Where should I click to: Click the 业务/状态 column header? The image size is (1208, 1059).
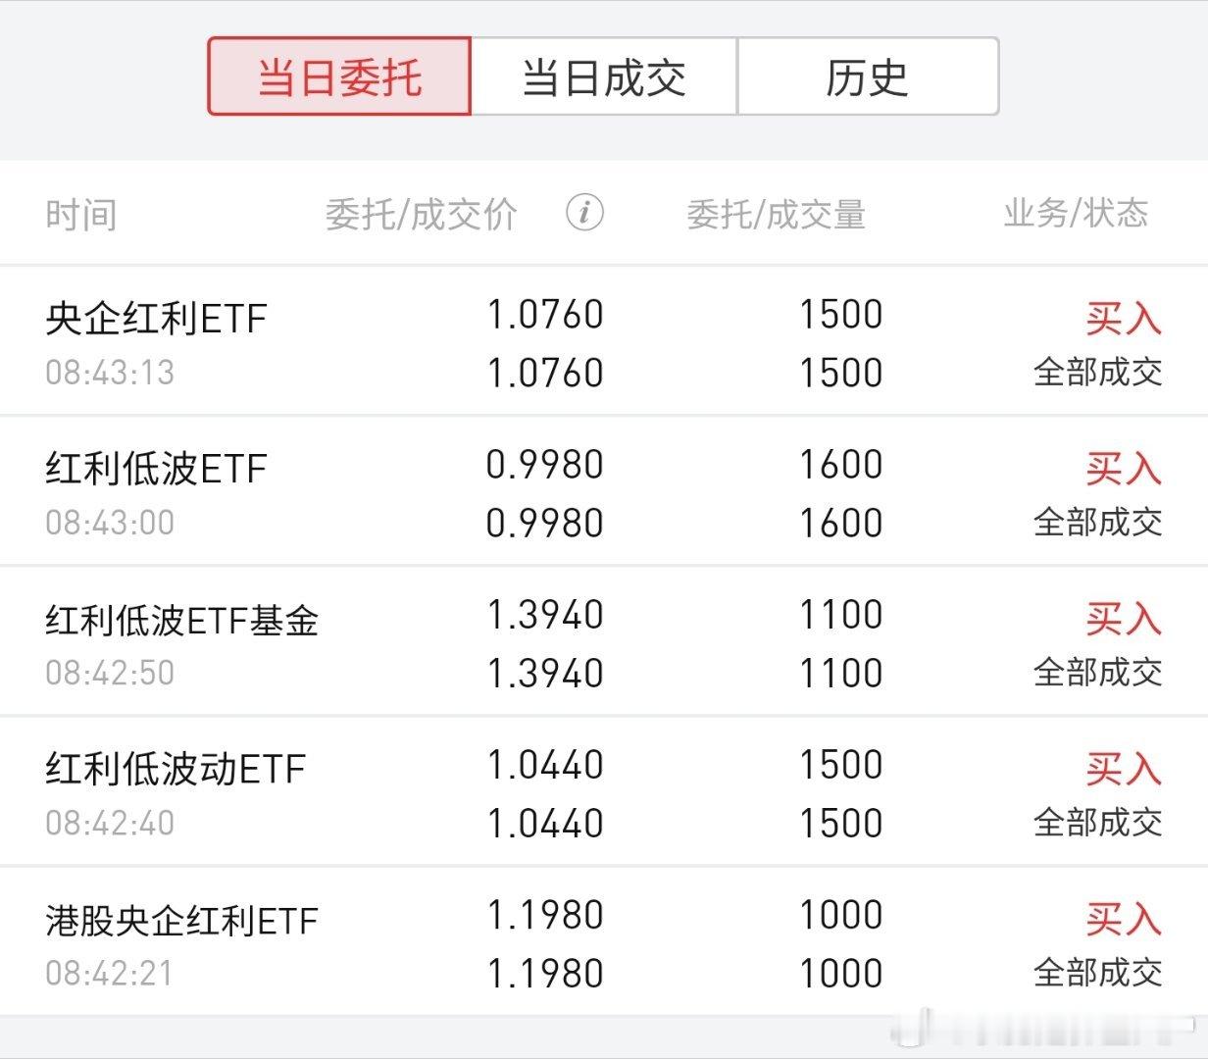1076,213
